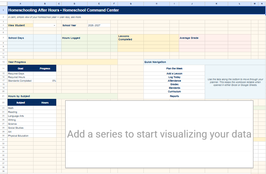Open the Attendance navigation link
The image size is (266, 174).
[174, 81]
